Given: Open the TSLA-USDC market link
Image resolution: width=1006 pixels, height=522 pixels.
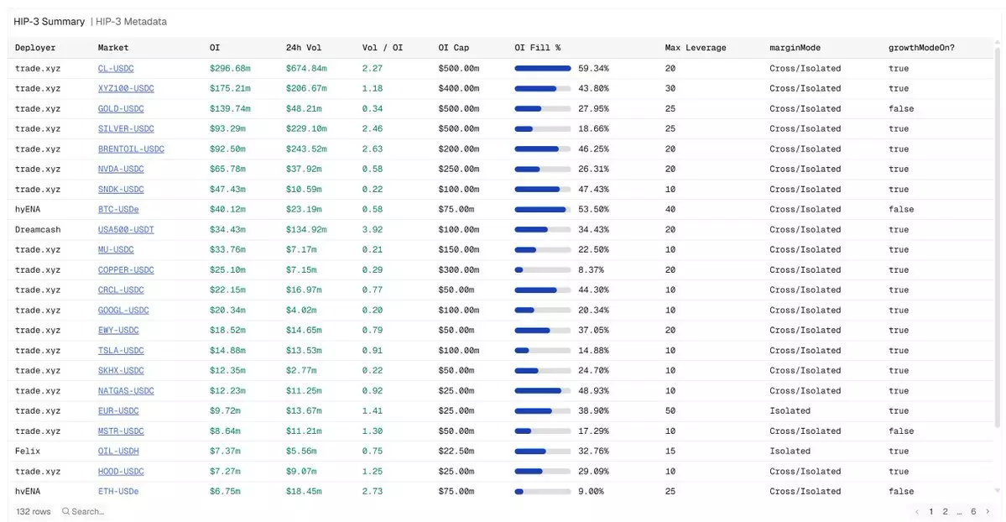Looking at the screenshot, I should (121, 351).
